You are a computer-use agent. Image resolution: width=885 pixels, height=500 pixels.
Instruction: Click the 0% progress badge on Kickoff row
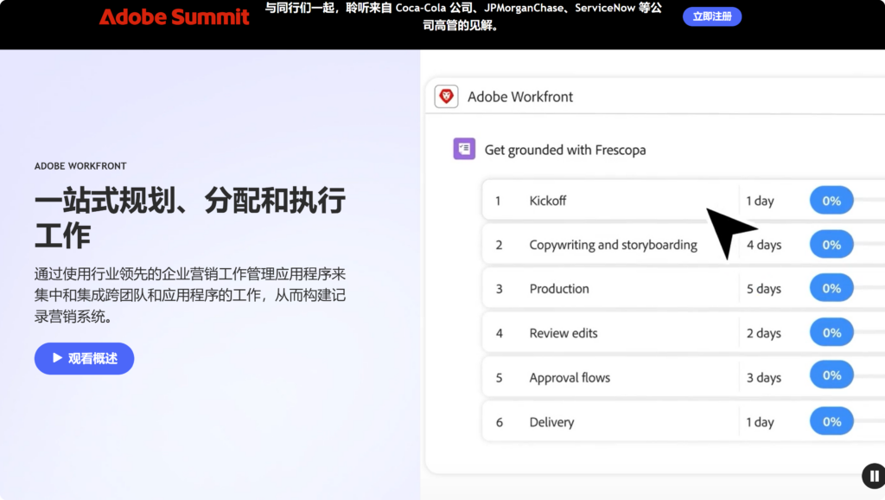(x=831, y=200)
